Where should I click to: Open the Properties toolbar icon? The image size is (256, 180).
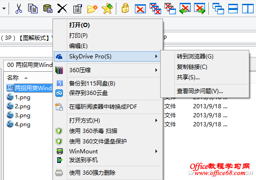[77, 9]
